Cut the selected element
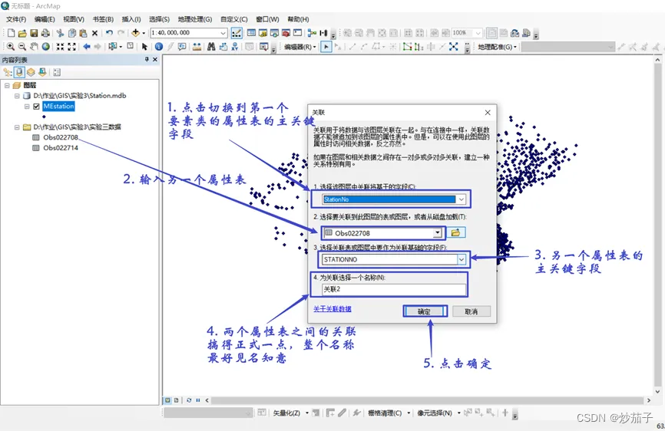This screenshot has width=665, height=431. 60,33
